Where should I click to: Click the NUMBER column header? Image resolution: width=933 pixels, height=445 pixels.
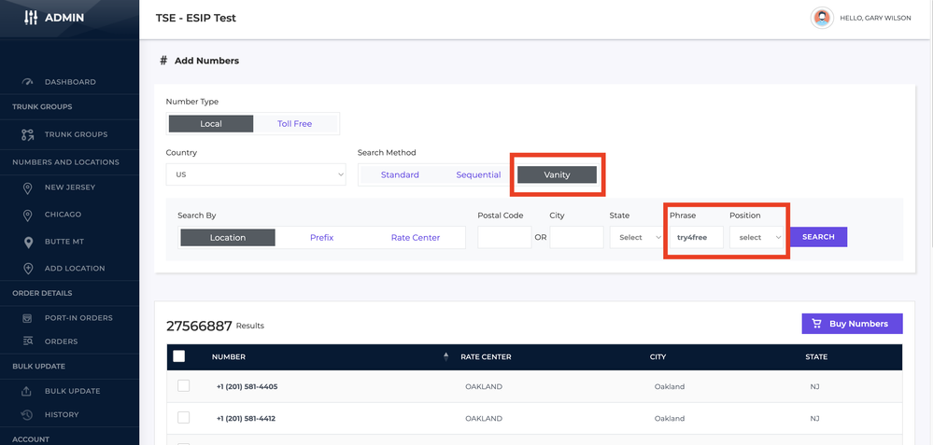[229, 357]
